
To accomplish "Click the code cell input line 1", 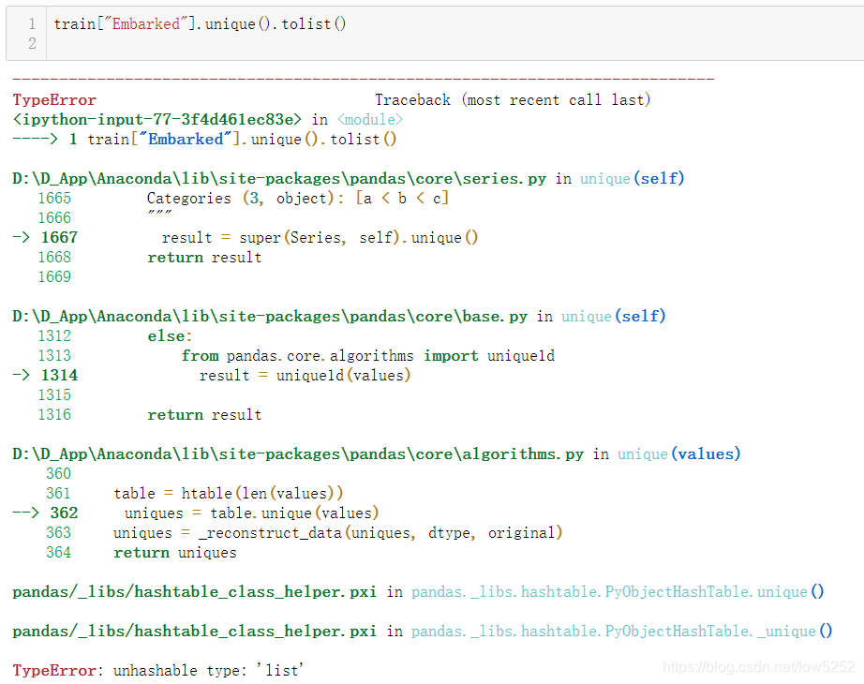I will click(x=200, y=24).
